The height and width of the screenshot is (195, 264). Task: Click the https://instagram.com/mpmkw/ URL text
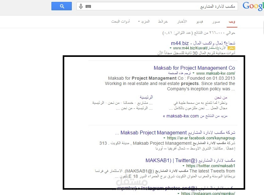click(208, 193)
